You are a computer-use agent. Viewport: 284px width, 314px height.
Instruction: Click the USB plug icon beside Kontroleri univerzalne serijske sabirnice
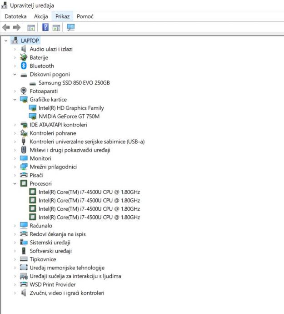tap(24, 142)
